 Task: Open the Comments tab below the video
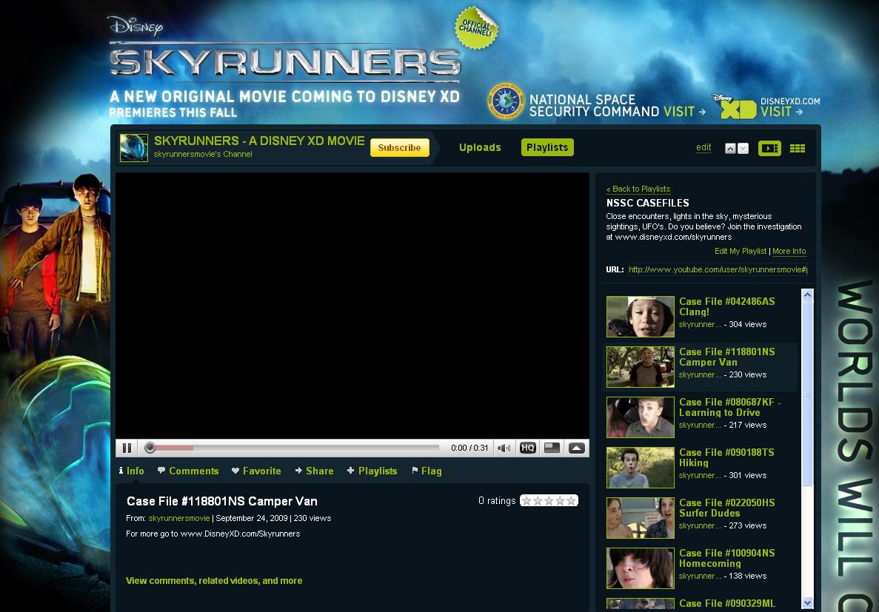[x=188, y=471]
